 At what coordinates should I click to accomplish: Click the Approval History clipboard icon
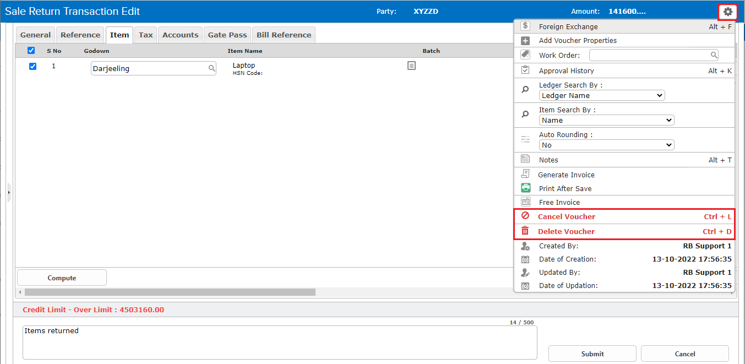coord(525,70)
